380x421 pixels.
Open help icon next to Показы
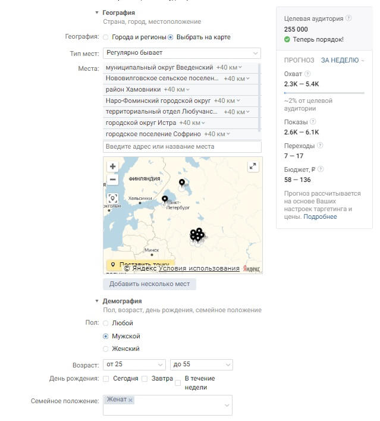coord(313,122)
